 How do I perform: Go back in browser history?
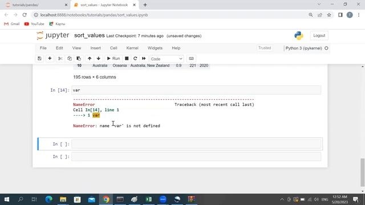coord(6,15)
